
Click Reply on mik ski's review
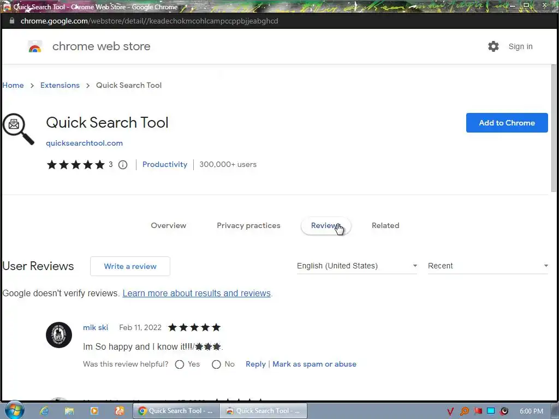tap(255, 364)
